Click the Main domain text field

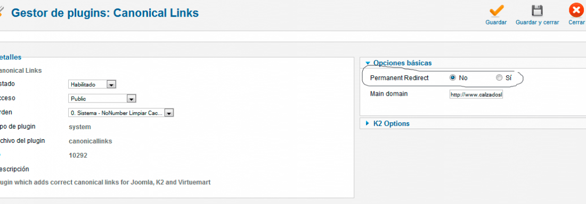pyautogui.click(x=476, y=95)
